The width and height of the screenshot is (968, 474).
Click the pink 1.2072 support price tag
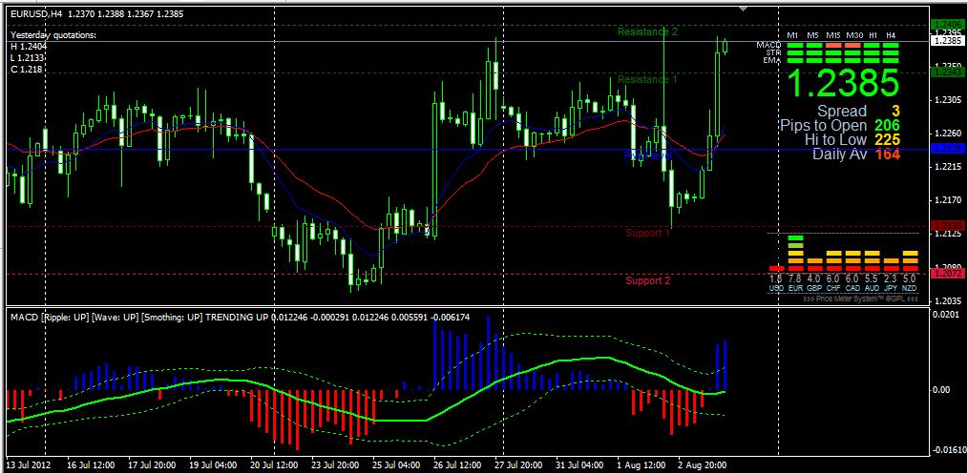tap(947, 273)
